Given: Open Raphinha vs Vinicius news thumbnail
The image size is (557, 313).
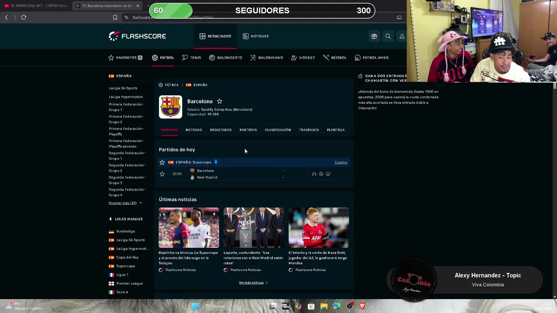Looking at the screenshot, I should 188,227.
